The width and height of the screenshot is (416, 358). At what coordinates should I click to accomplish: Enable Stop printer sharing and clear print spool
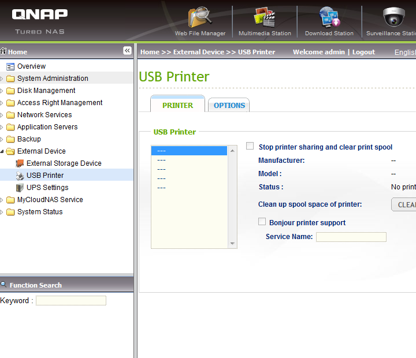tap(250, 147)
